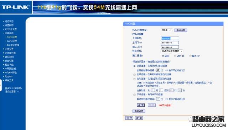Focus the 上网口令 password field
The width and height of the screenshot is (228, 130).
click(170, 42)
